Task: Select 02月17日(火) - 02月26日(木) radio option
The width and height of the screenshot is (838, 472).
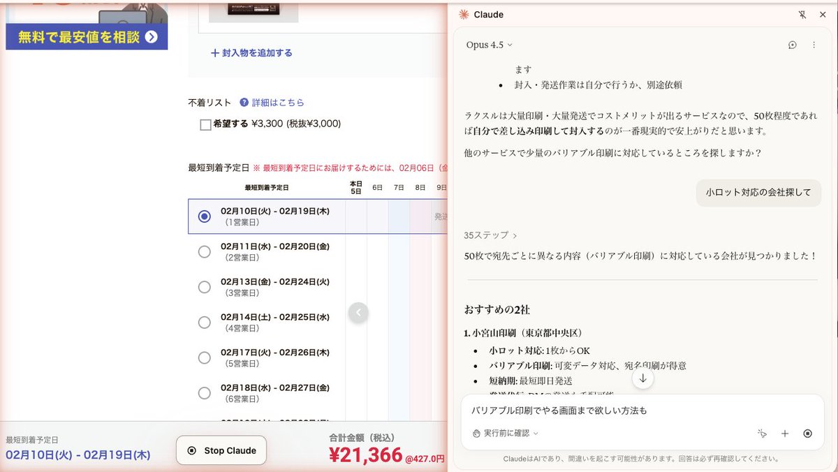Action: click(x=204, y=357)
